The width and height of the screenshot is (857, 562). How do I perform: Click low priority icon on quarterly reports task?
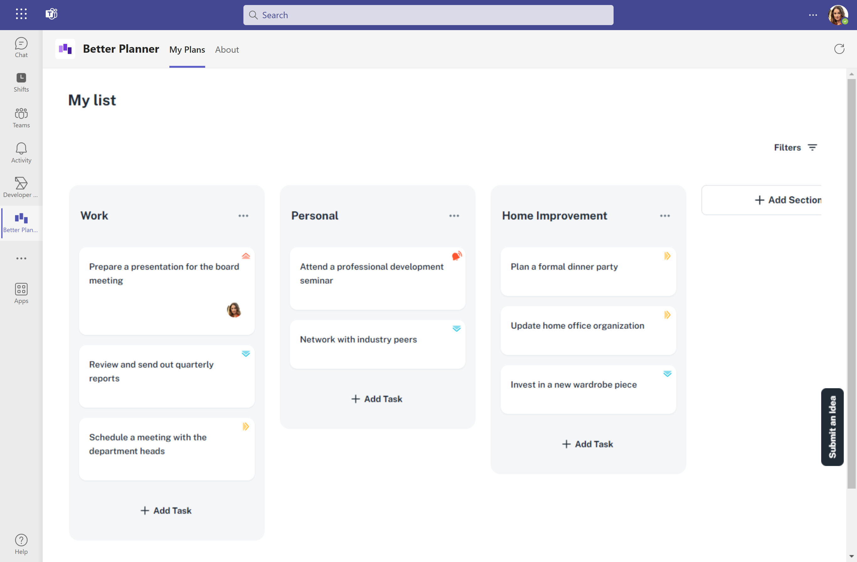pos(246,353)
